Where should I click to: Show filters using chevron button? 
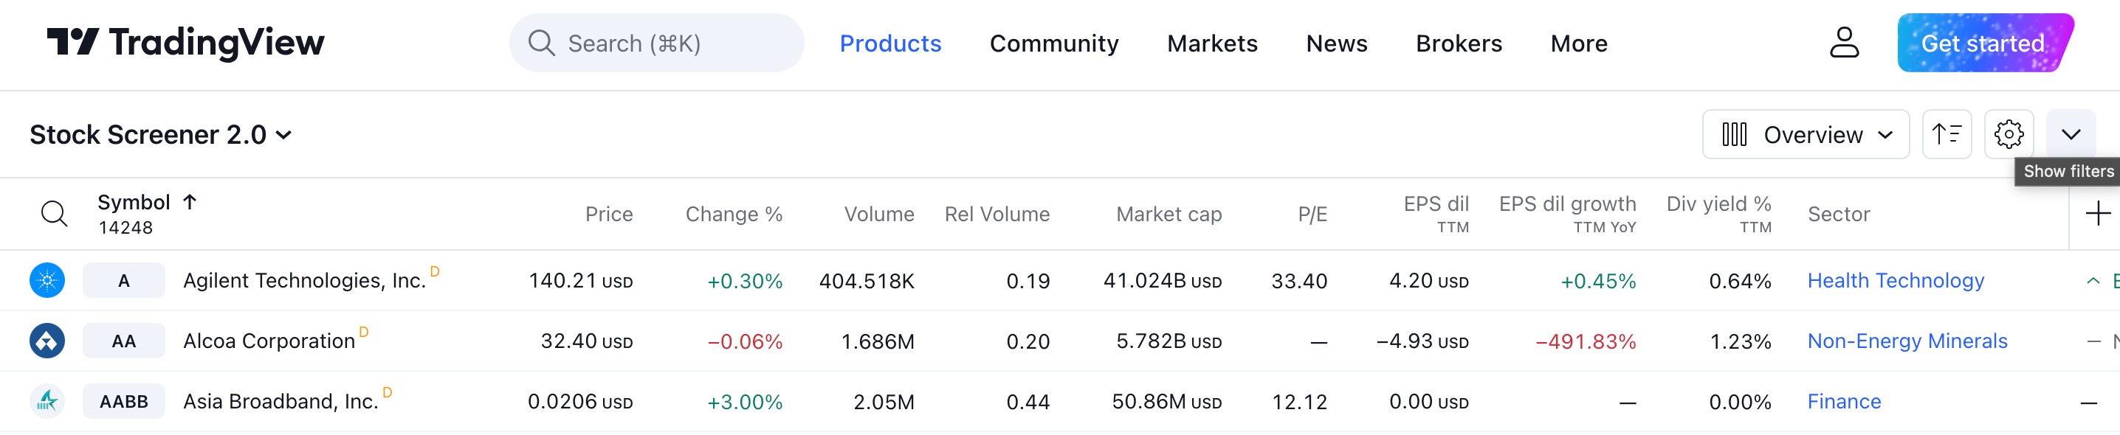pos(2071,134)
